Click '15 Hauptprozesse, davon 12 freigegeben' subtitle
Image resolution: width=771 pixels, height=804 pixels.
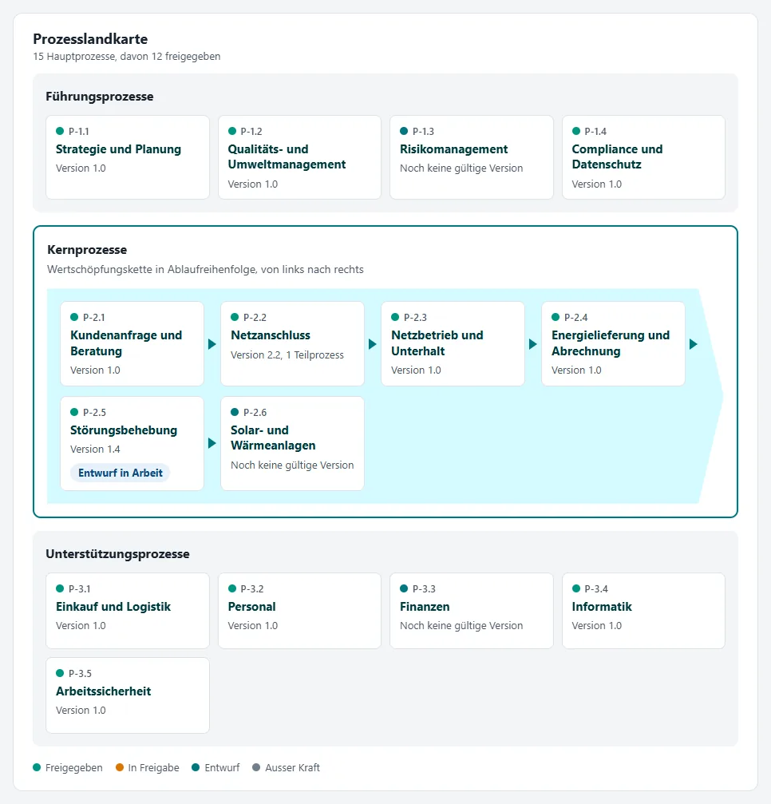127,57
